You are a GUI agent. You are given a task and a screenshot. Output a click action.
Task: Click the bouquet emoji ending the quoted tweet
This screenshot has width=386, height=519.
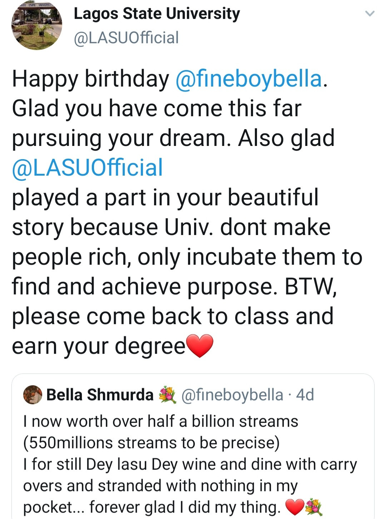pos(313,507)
